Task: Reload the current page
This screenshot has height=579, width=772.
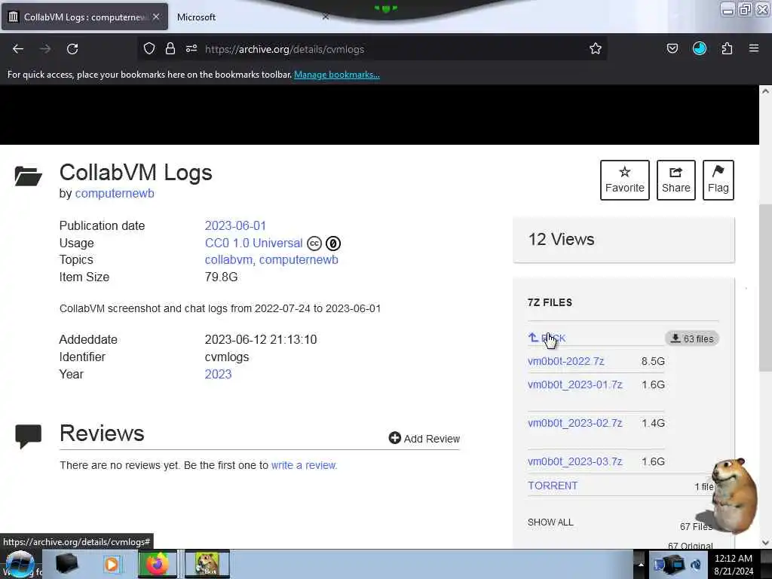Action: (72, 49)
